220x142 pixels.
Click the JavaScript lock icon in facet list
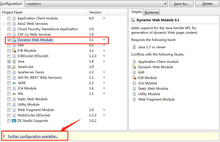[14, 67]
